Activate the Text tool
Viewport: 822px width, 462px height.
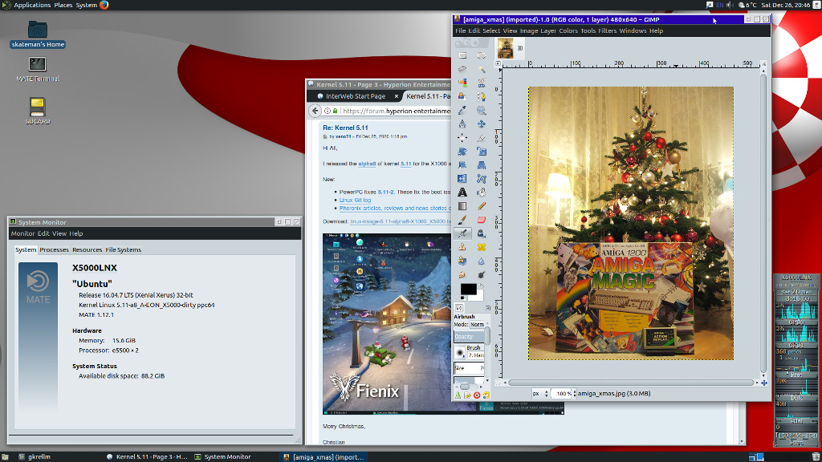[x=462, y=192]
